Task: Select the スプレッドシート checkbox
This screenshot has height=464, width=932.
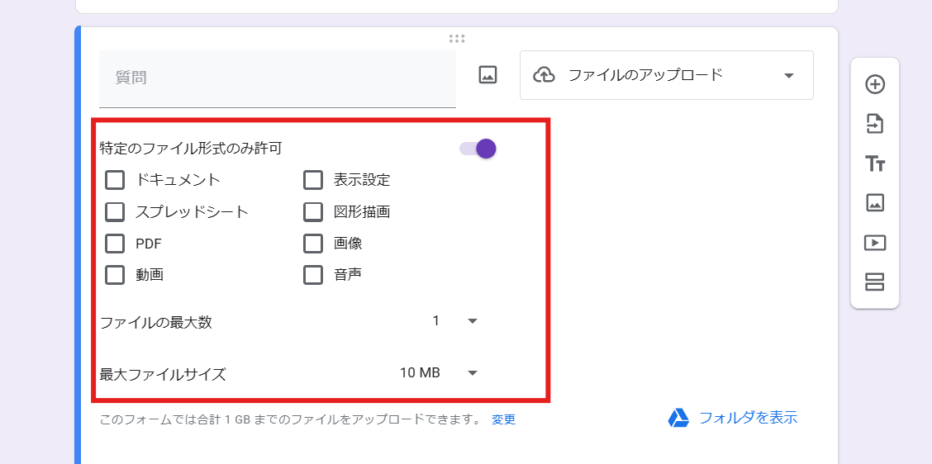Action: point(115,212)
